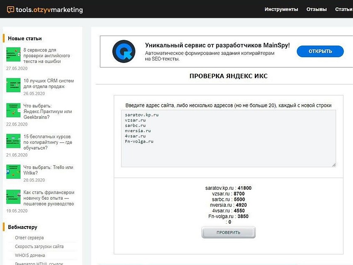Click the Введите адрес сайта instruction label
Viewport: 353px width, 265px height.
(x=228, y=105)
